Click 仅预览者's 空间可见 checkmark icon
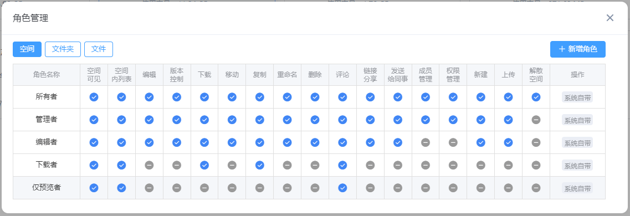This screenshot has height=216, width=630. point(94,188)
